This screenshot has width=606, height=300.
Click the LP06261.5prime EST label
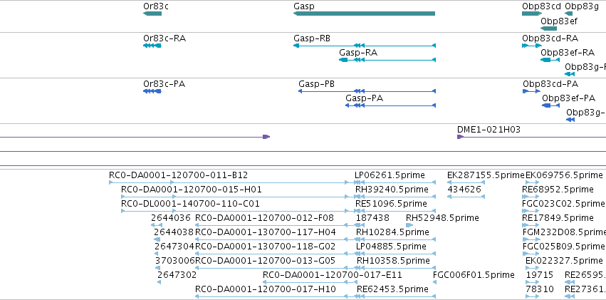click(390, 175)
